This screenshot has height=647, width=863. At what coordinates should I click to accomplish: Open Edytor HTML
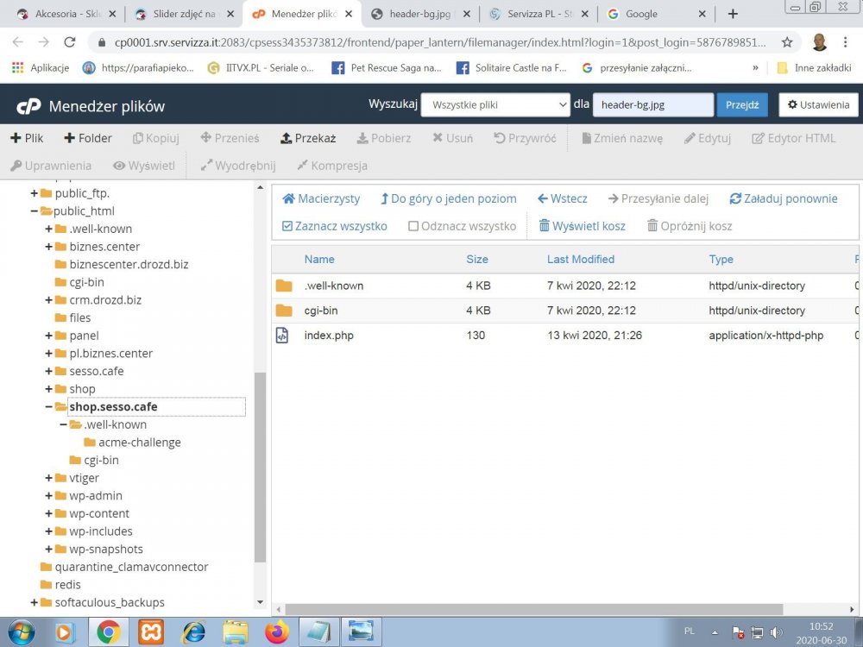point(794,138)
